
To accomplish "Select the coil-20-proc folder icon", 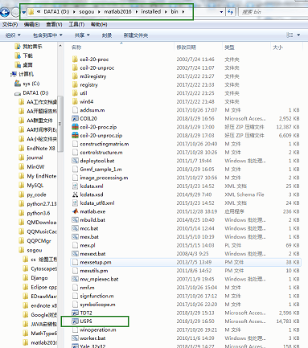I will [x=75, y=59].
